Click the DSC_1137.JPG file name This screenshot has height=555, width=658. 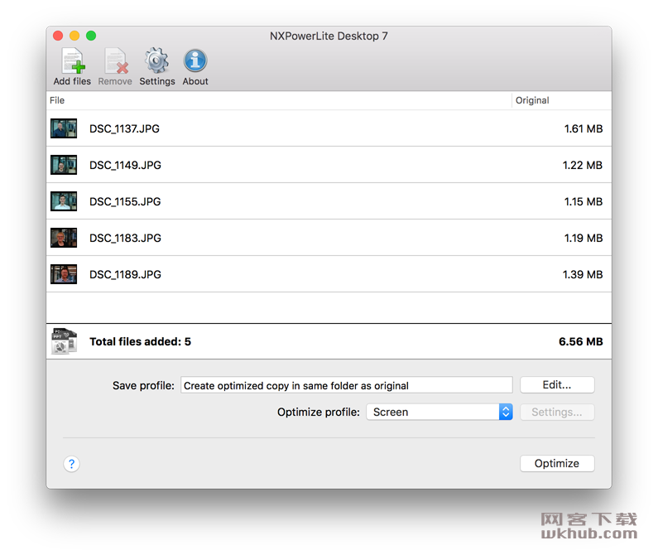(x=125, y=128)
